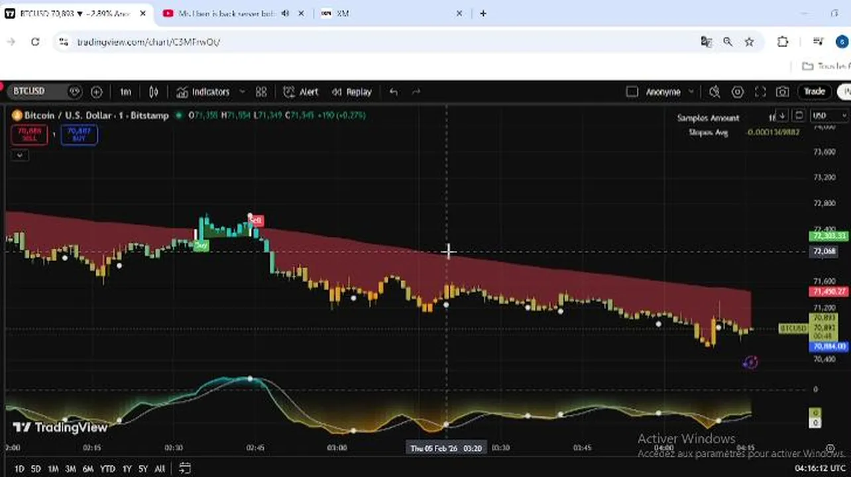The height and width of the screenshot is (477, 851).
Task: Take a chart snapshot camera icon
Action: coord(783,91)
